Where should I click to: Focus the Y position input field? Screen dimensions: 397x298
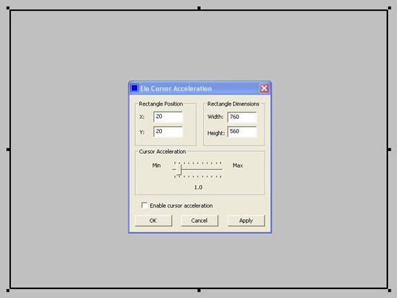click(x=168, y=132)
